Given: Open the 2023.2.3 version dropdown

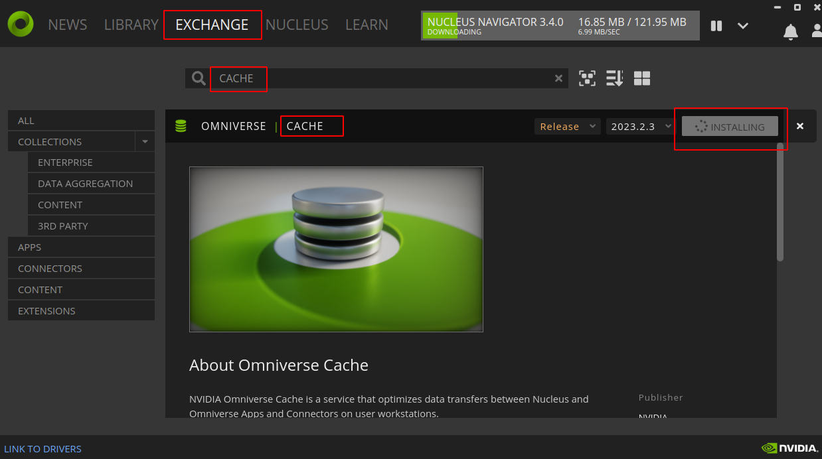Looking at the screenshot, I should click(641, 127).
